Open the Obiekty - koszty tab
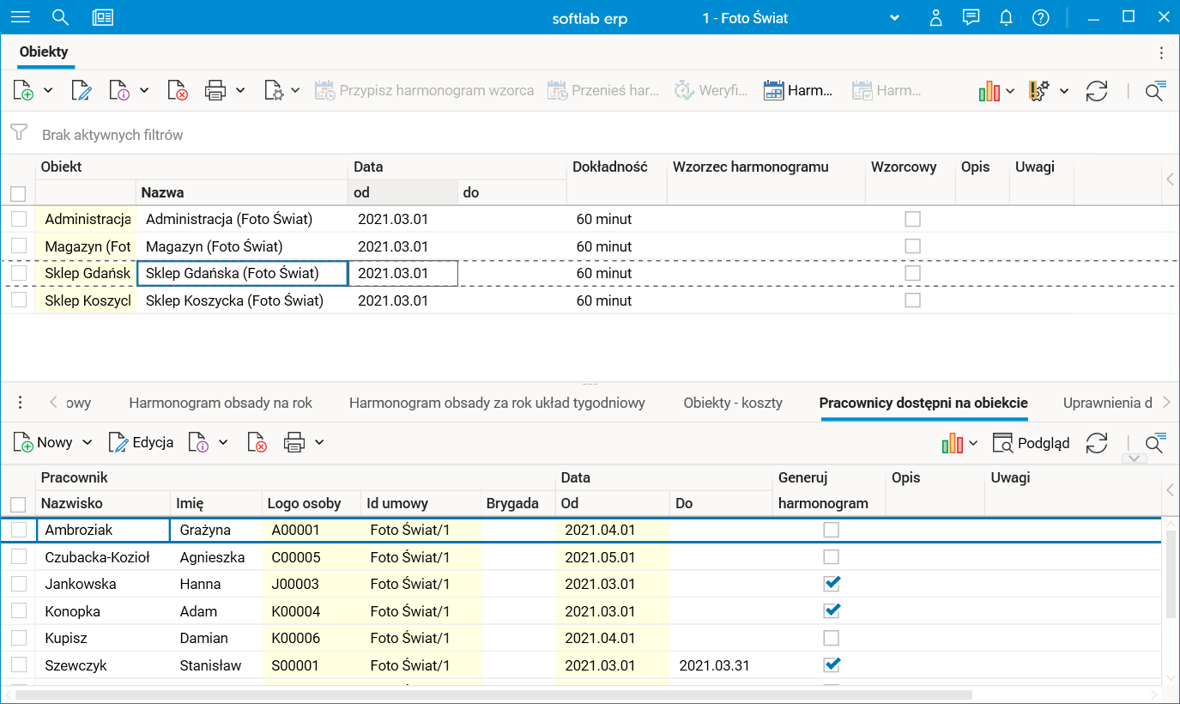The height and width of the screenshot is (704, 1180). pos(732,403)
